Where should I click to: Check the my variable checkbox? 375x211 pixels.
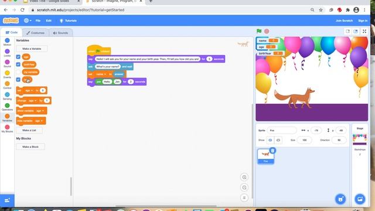(x=18, y=72)
